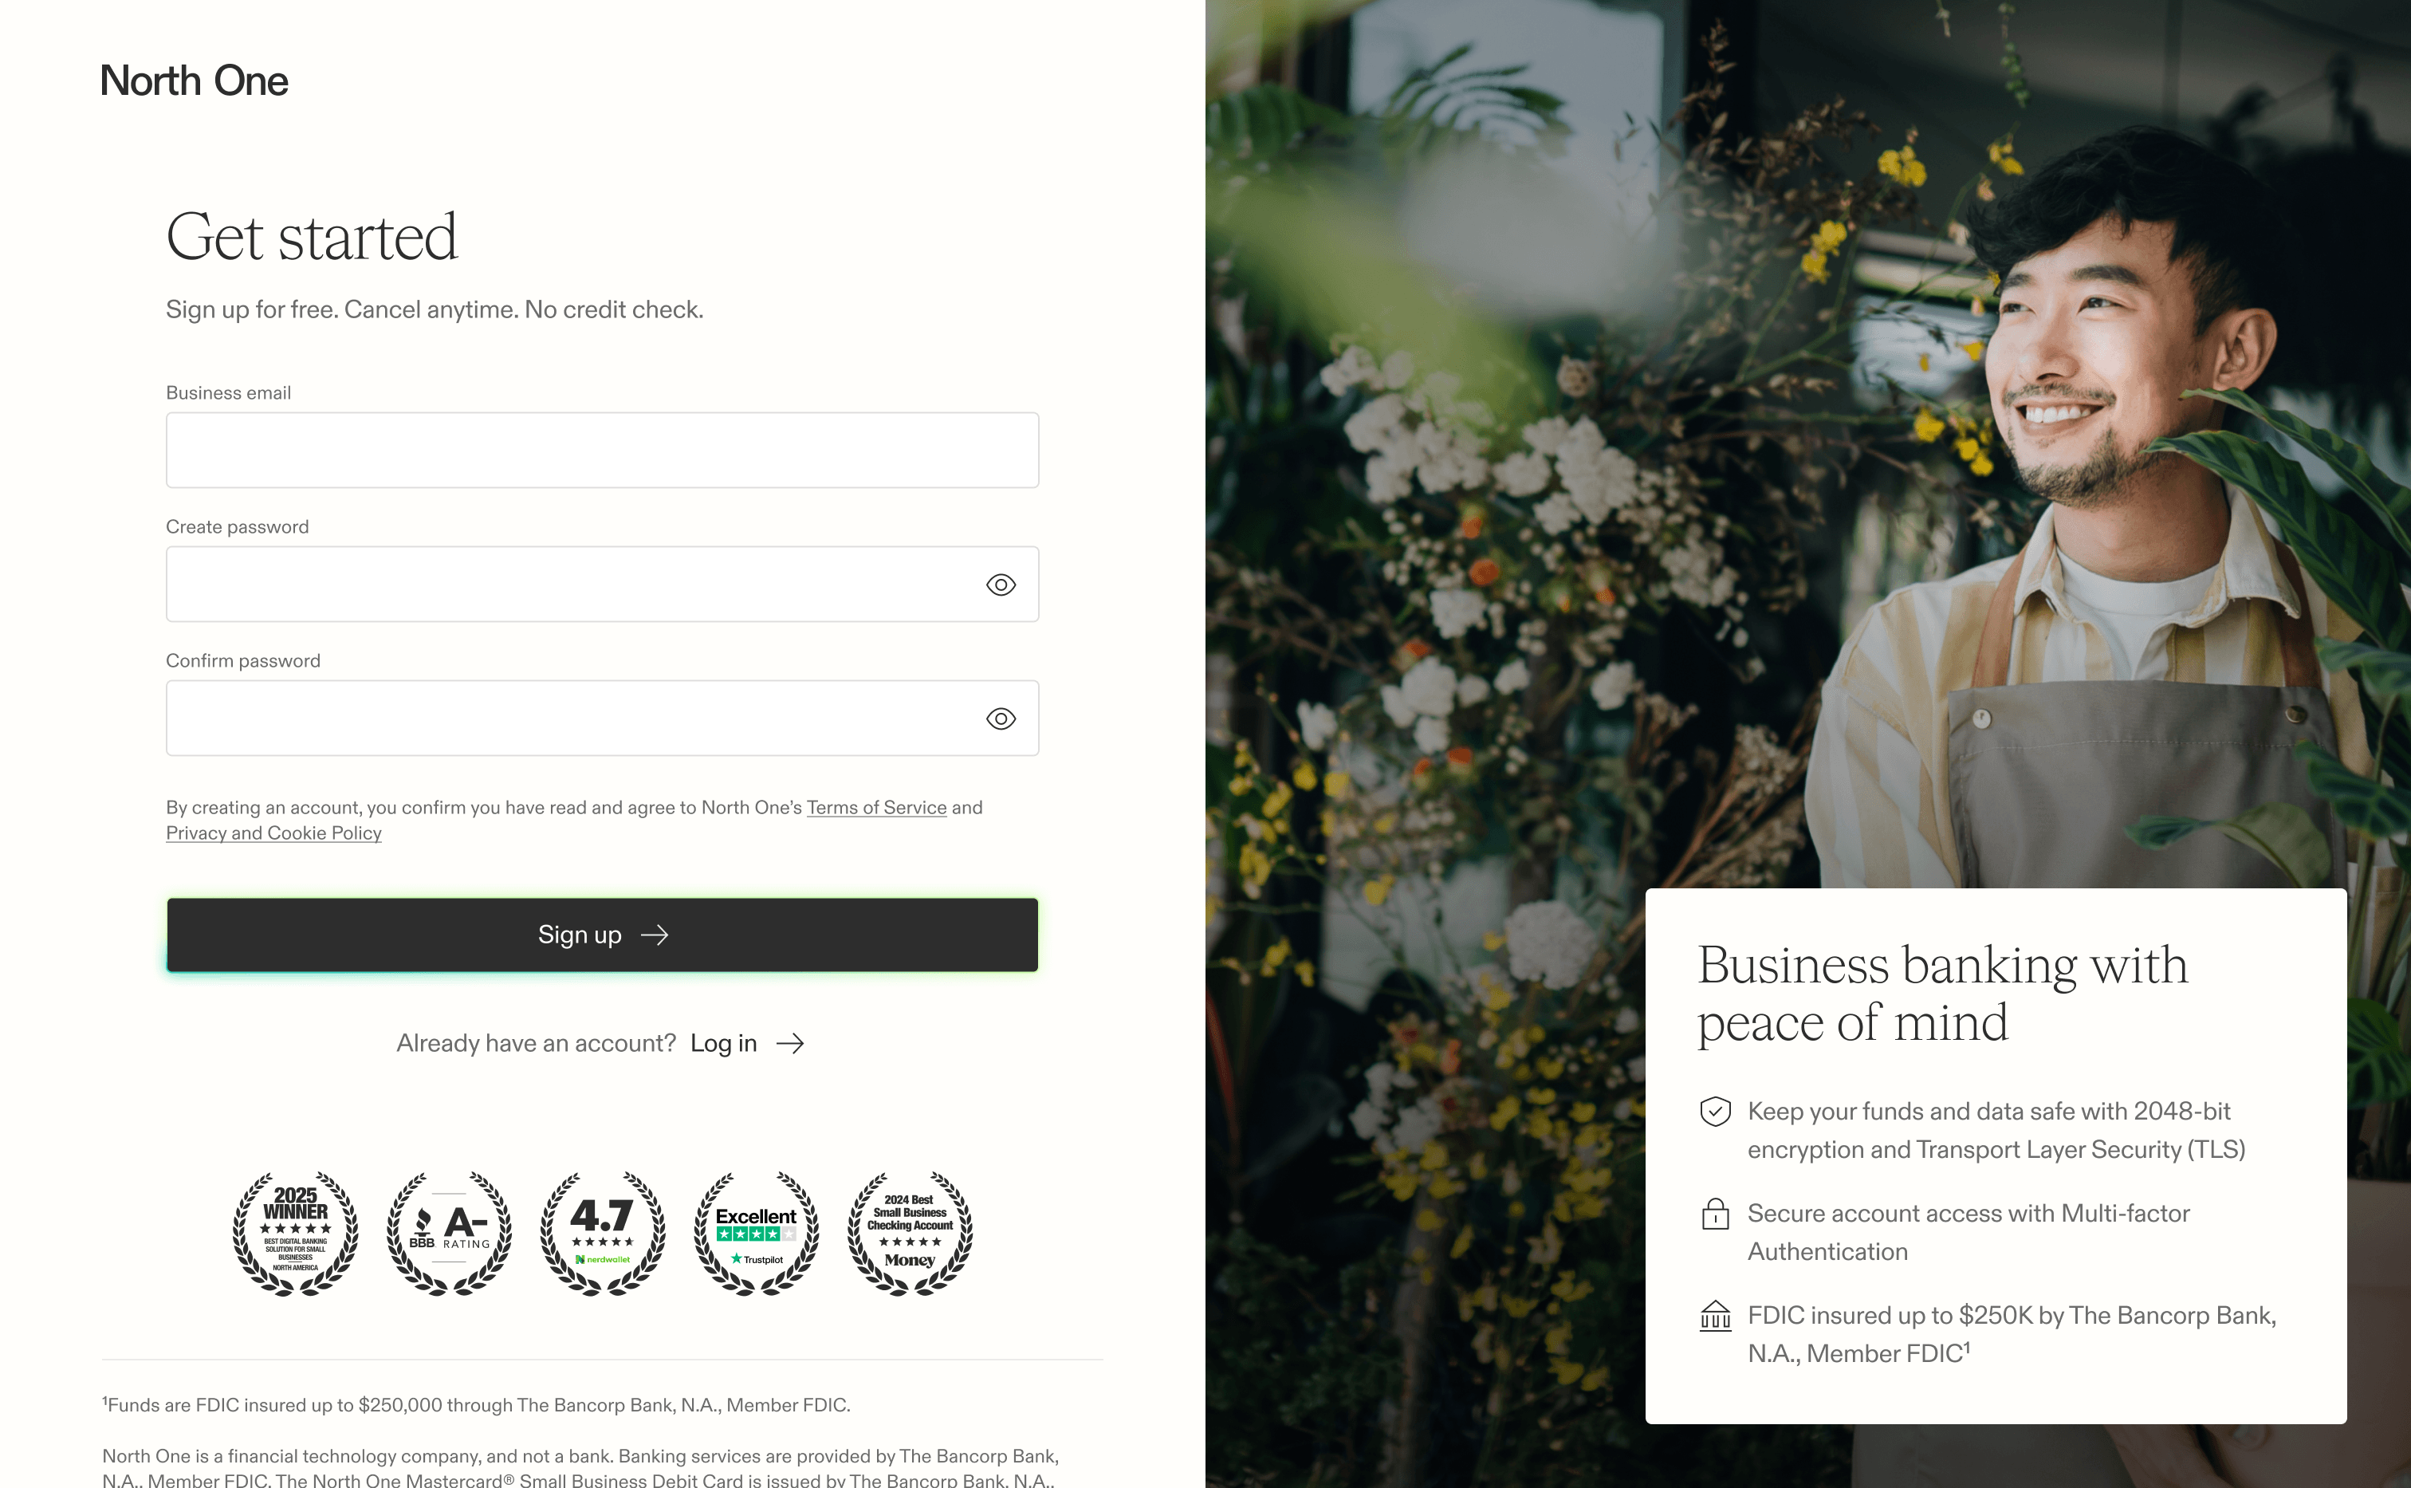Click the 4.7 NerdWallet rating badge

pos(602,1233)
